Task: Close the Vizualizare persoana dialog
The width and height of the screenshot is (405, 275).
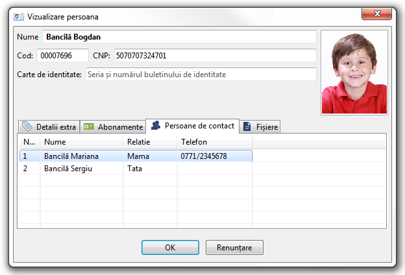Action: coord(378,14)
